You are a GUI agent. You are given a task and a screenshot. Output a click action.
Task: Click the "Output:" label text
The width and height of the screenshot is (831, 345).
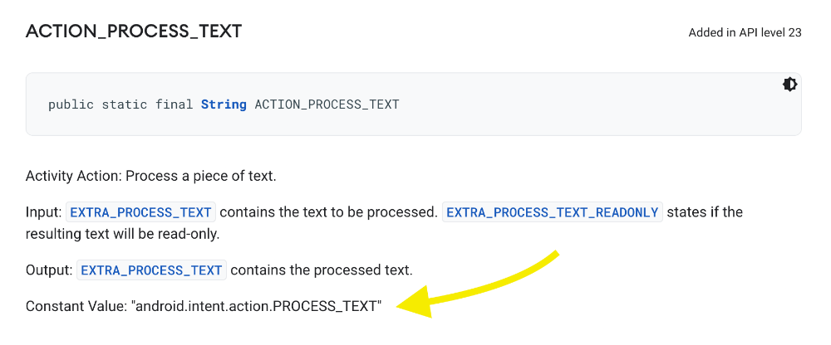tap(48, 270)
